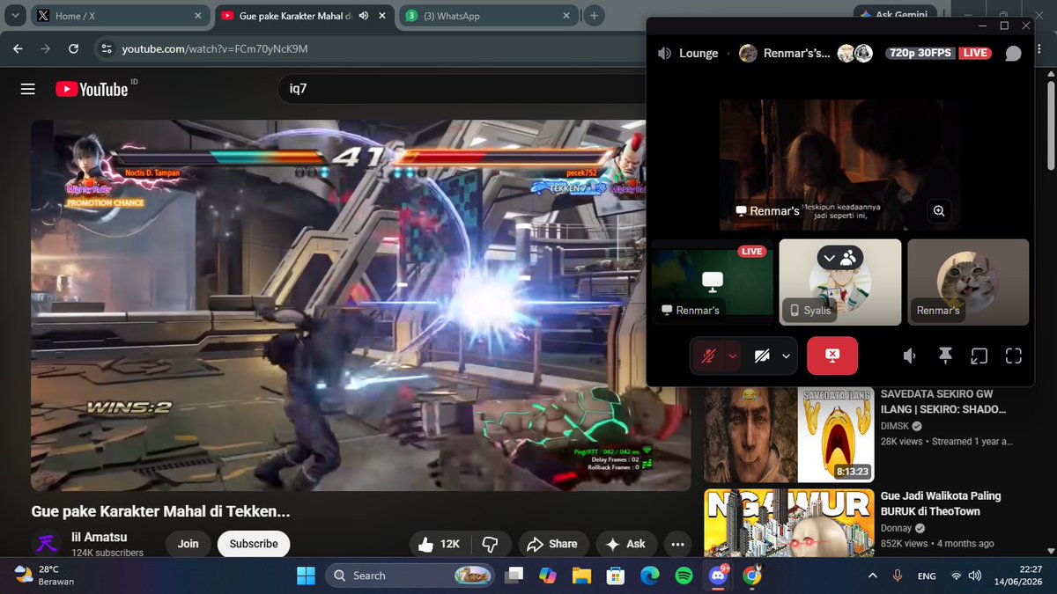
Task: Open ENG language indicator in tray
Action: click(927, 576)
